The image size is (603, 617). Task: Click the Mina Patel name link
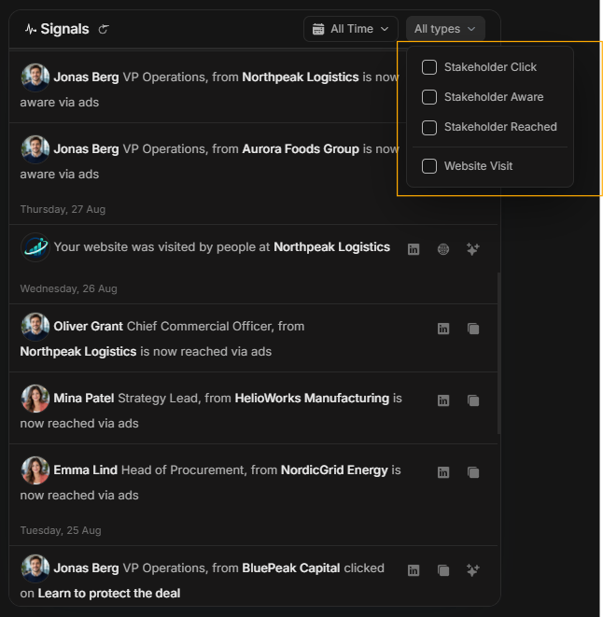(84, 399)
